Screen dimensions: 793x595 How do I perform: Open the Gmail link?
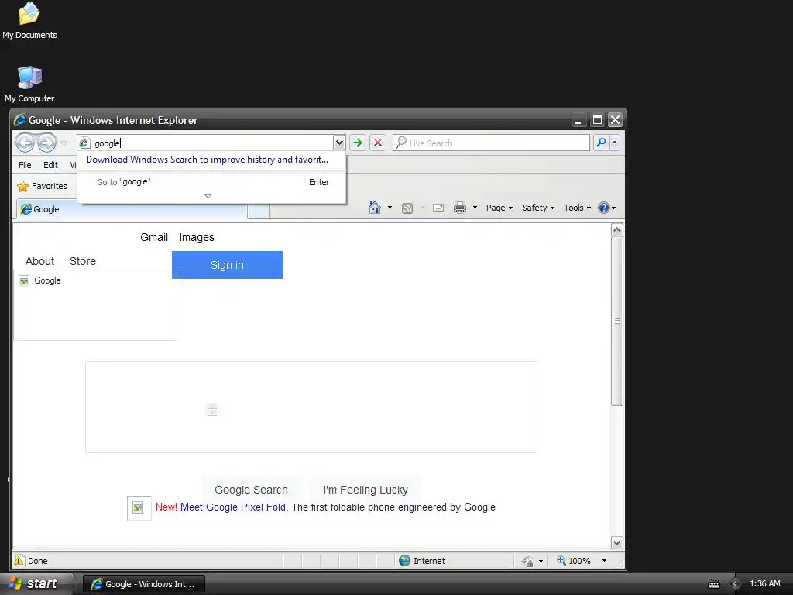coord(154,237)
